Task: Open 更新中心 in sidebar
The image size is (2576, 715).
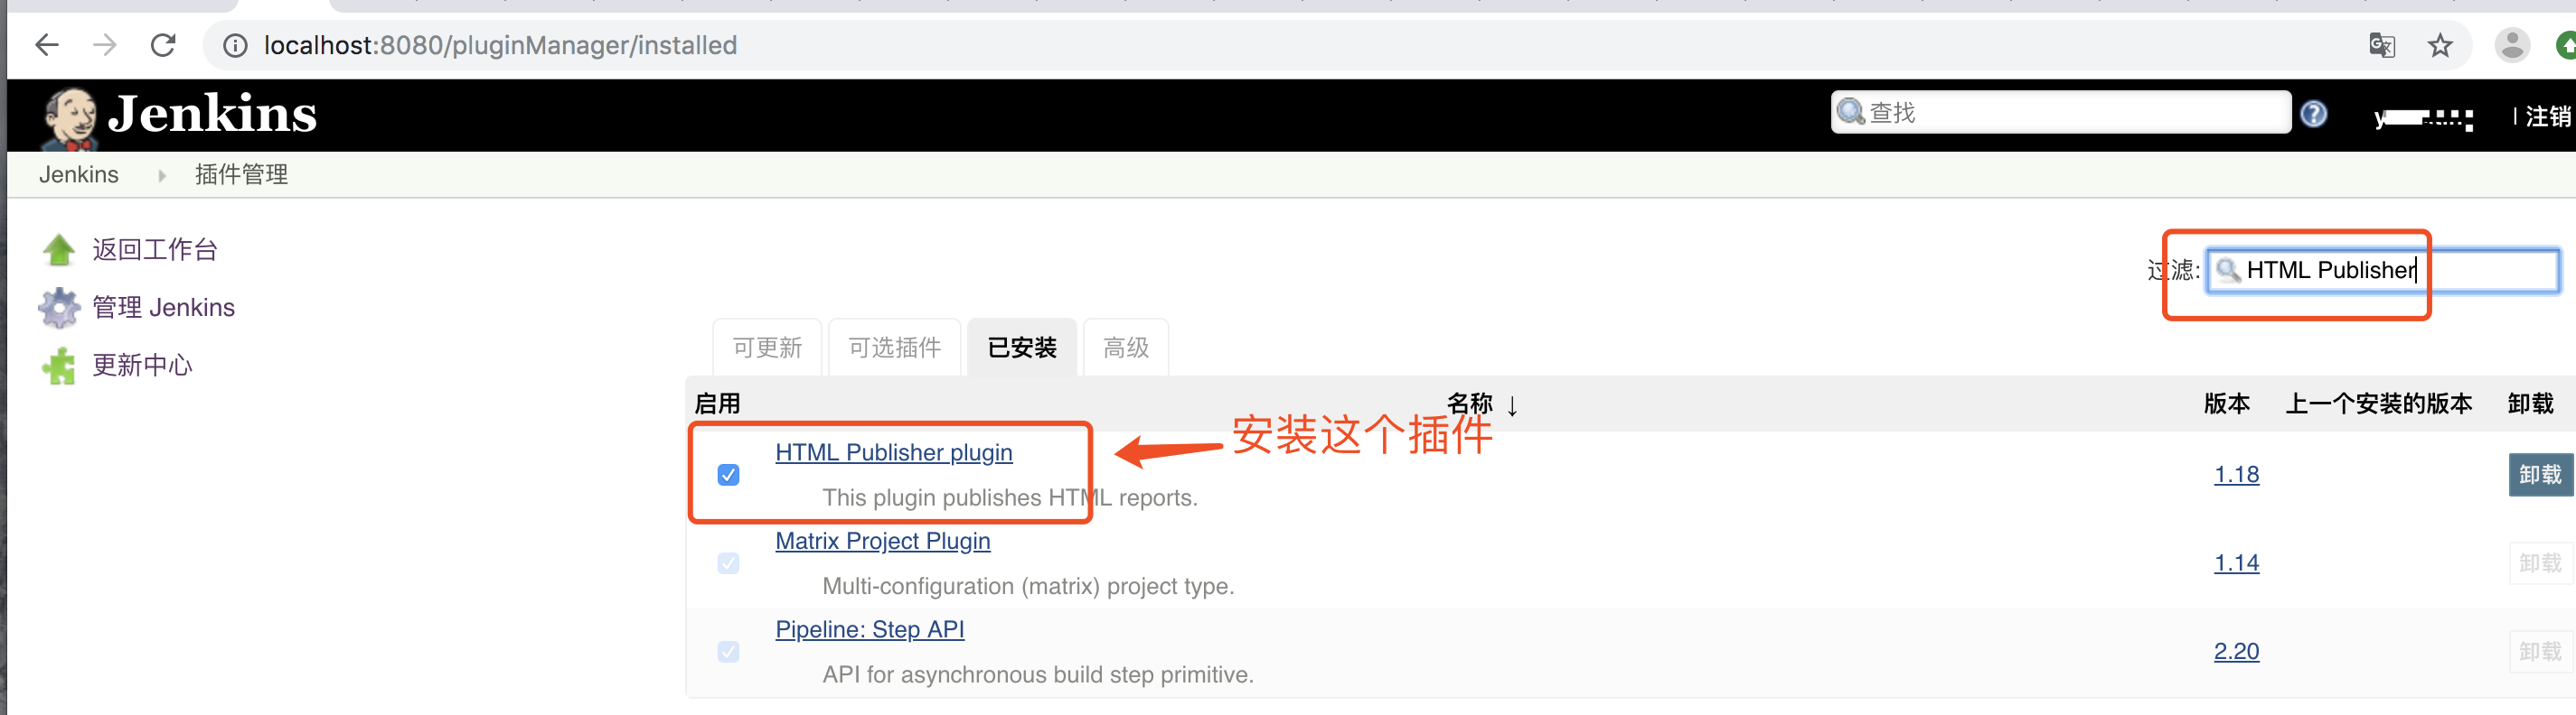Action: [142, 366]
